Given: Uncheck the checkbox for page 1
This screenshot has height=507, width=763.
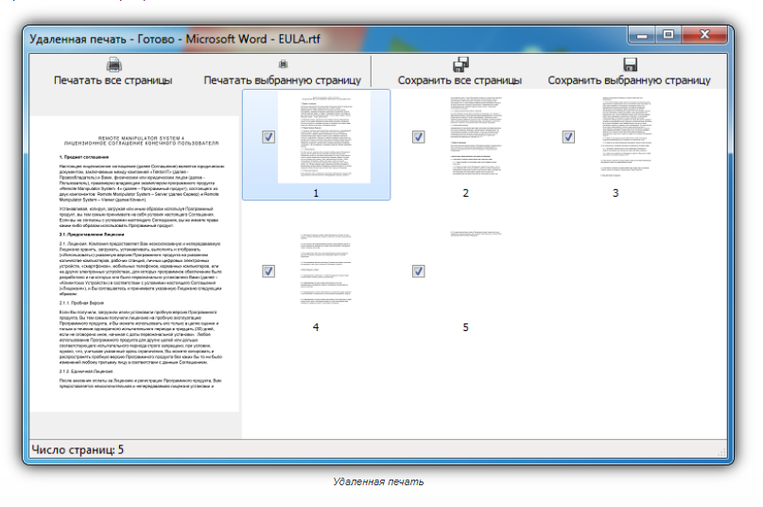Looking at the screenshot, I should coord(269,137).
